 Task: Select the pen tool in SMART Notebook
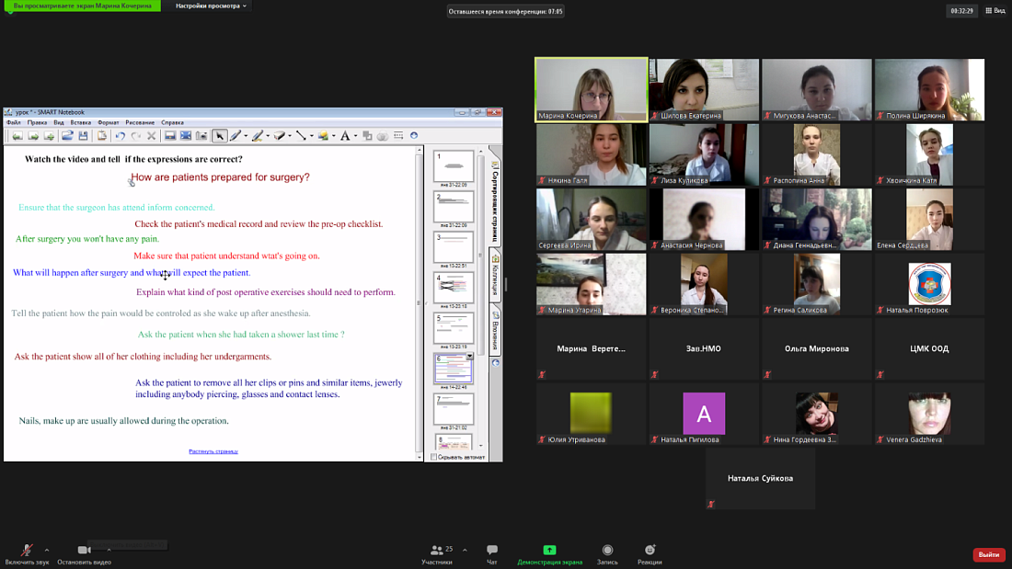[236, 136]
